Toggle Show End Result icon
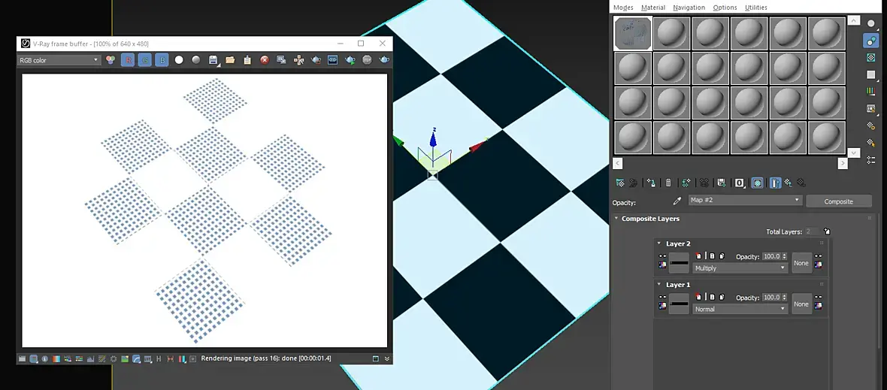887x390 pixels. click(776, 183)
